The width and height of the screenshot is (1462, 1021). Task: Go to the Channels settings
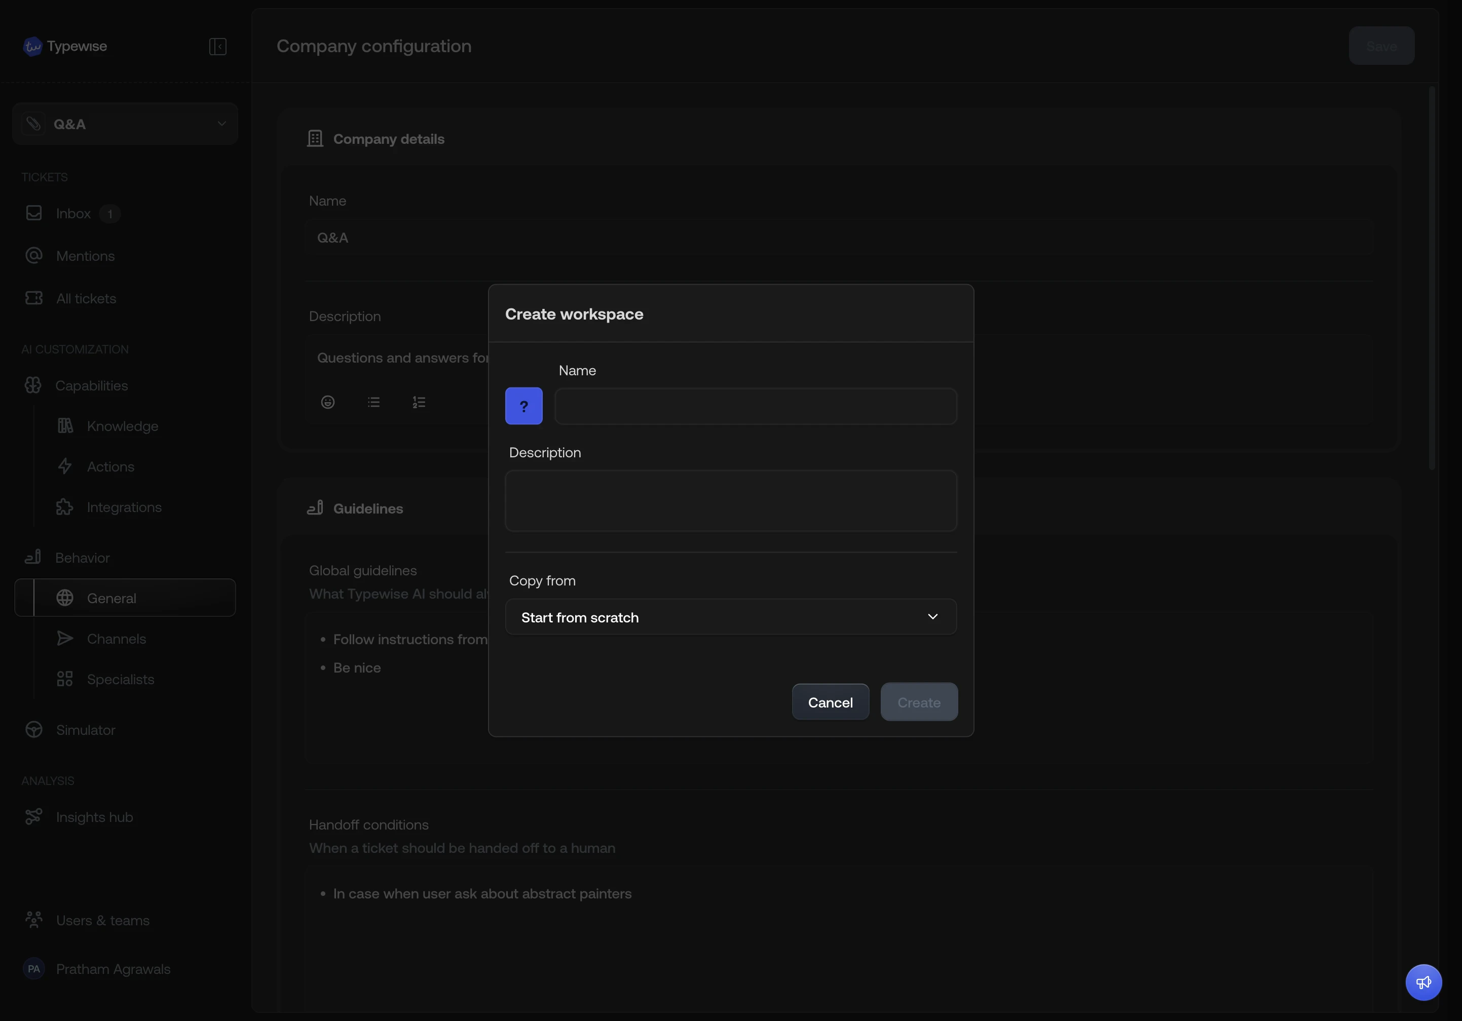click(x=115, y=639)
